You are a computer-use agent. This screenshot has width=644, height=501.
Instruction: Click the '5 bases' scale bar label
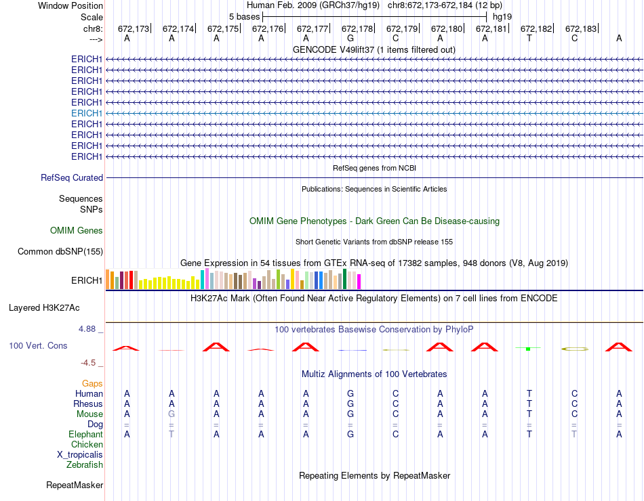244,17
